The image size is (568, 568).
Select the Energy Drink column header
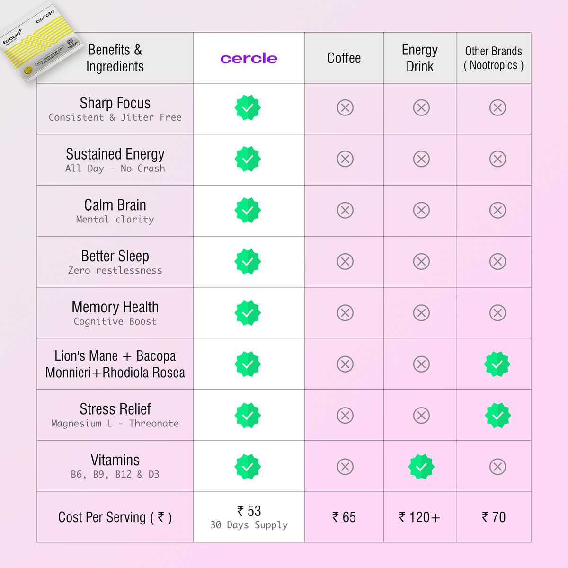pyautogui.click(x=420, y=58)
